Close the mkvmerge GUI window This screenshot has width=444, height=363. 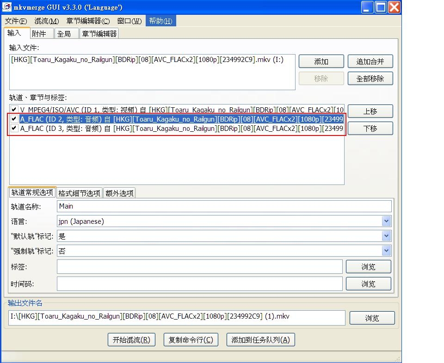pyautogui.click(x=394, y=7)
